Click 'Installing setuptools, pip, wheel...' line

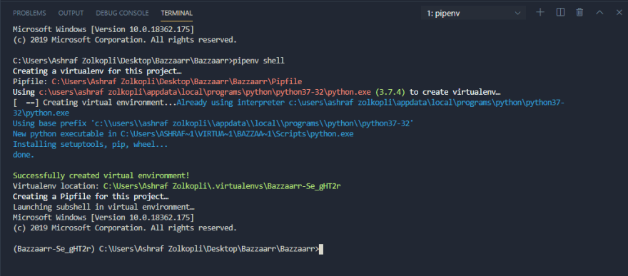pyautogui.click(x=90, y=144)
